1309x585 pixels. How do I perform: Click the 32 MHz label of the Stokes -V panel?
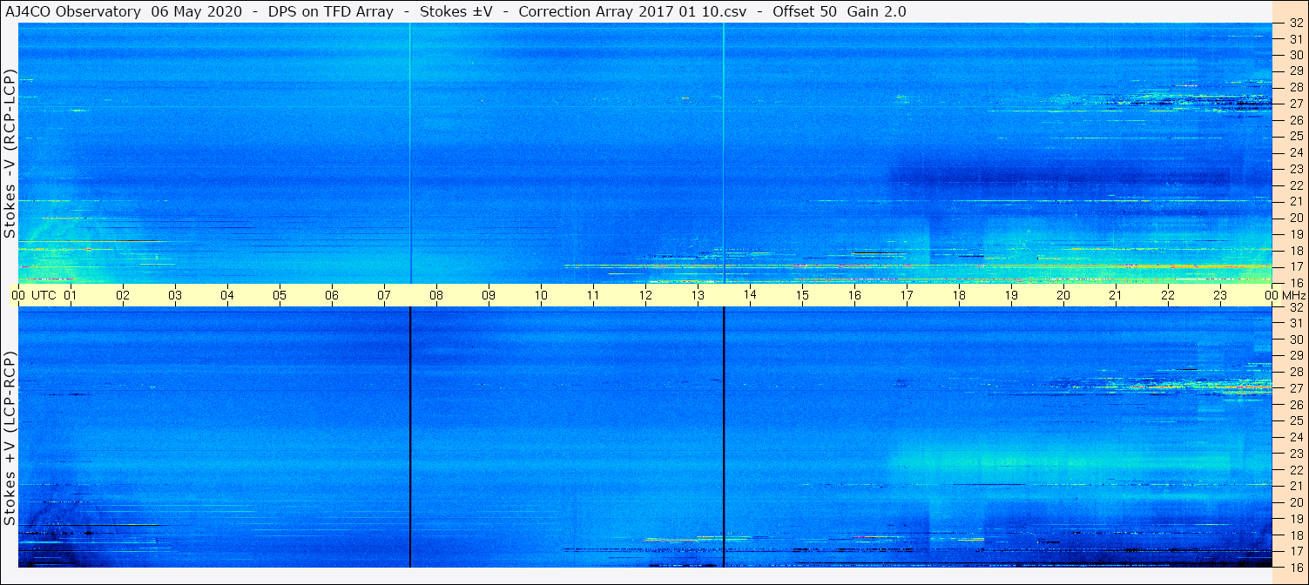click(1296, 23)
